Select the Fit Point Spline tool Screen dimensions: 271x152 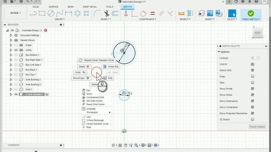pyautogui.click(x=60, y=13)
